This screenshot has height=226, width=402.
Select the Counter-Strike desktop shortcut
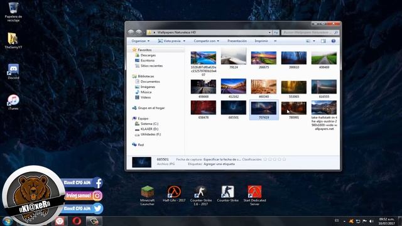227,194
